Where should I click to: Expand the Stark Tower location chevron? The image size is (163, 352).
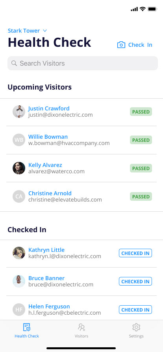pyautogui.click(x=45, y=31)
